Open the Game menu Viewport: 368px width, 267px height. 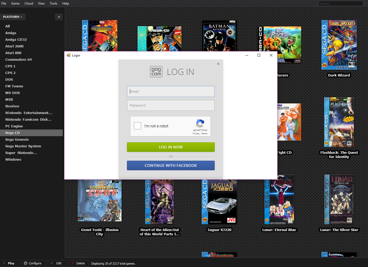pos(15,3)
